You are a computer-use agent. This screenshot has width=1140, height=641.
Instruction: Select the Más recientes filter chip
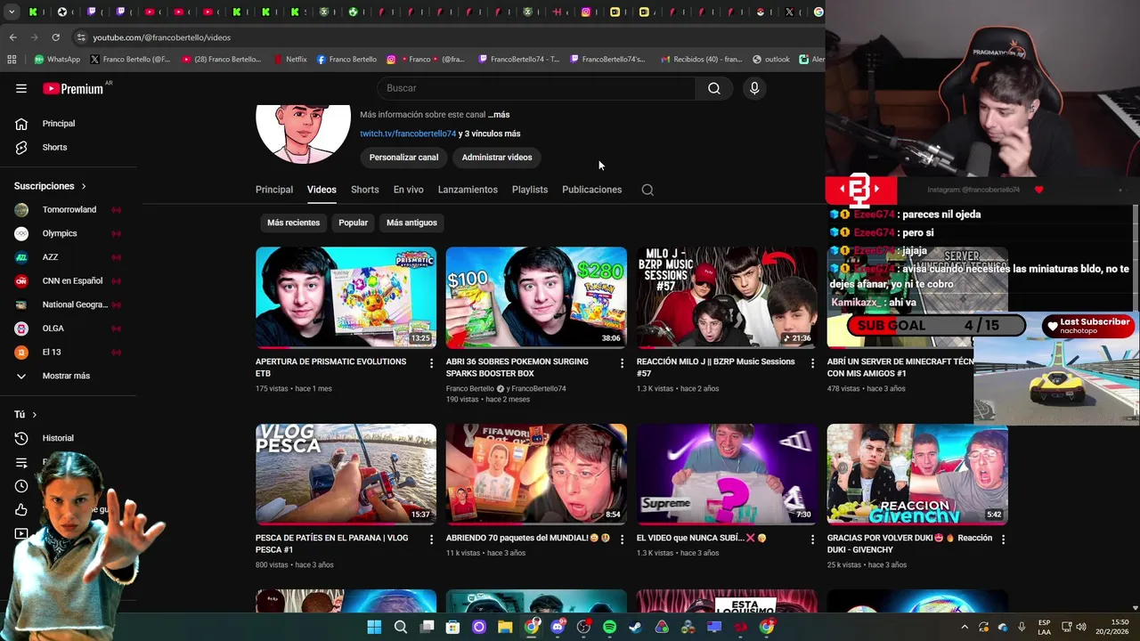tap(293, 223)
